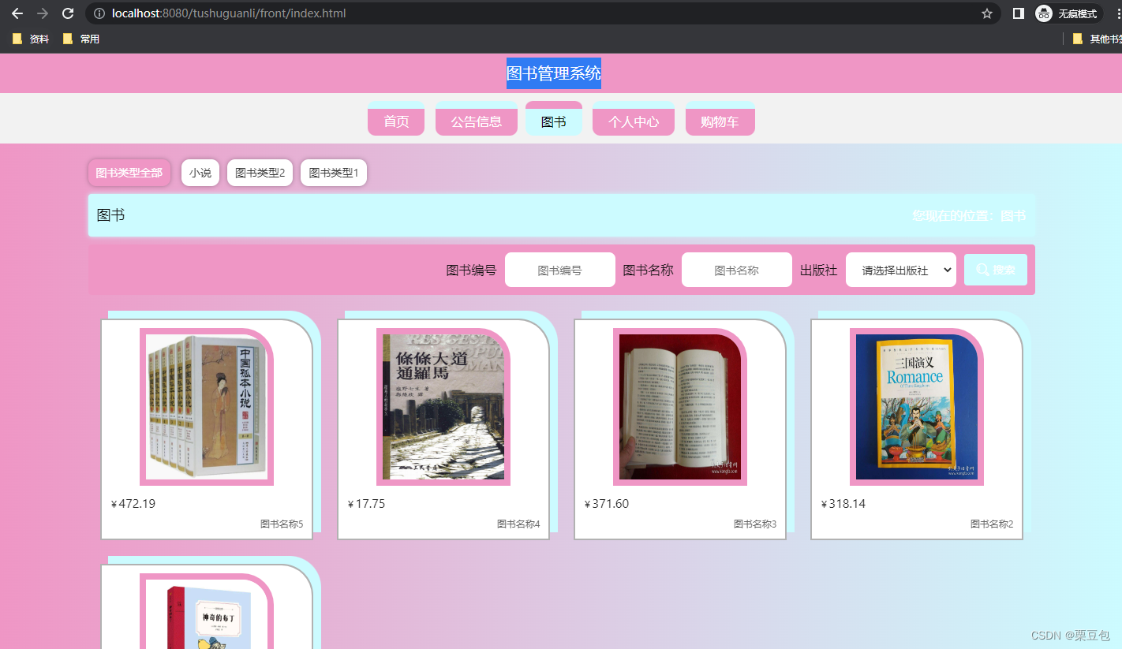
Task: View site info icon in address bar
Action: click(x=98, y=13)
